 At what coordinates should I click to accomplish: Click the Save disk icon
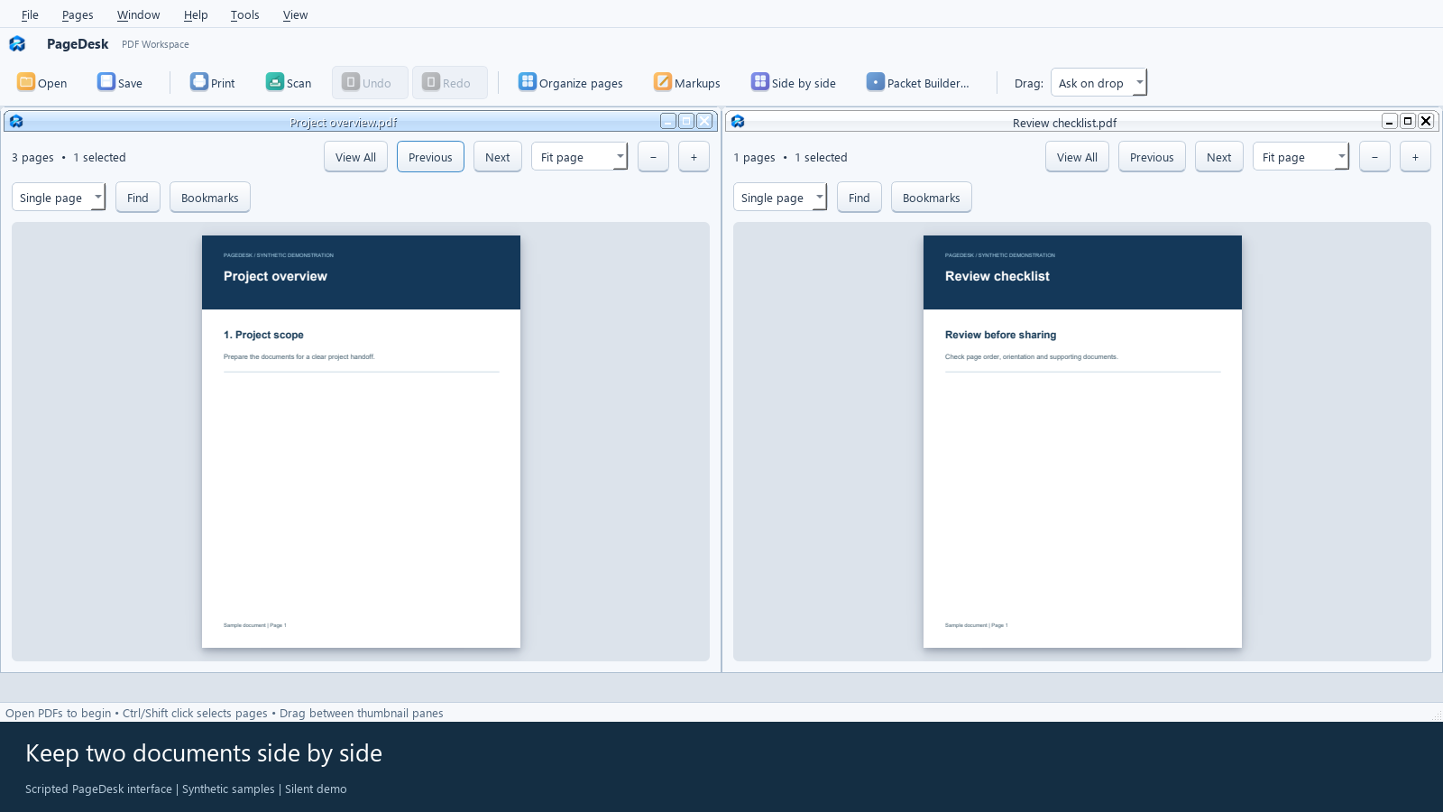point(106,82)
